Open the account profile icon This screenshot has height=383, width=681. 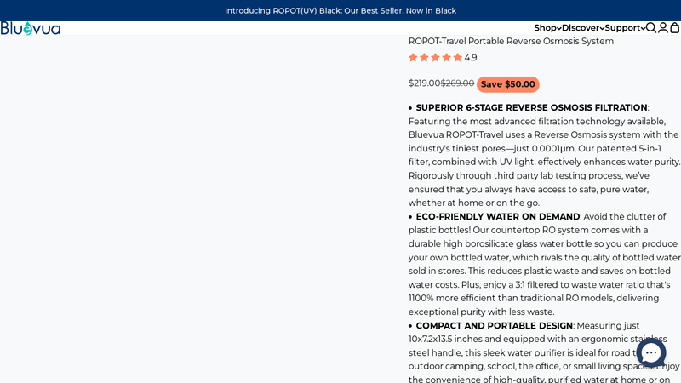pyautogui.click(x=663, y=28)
